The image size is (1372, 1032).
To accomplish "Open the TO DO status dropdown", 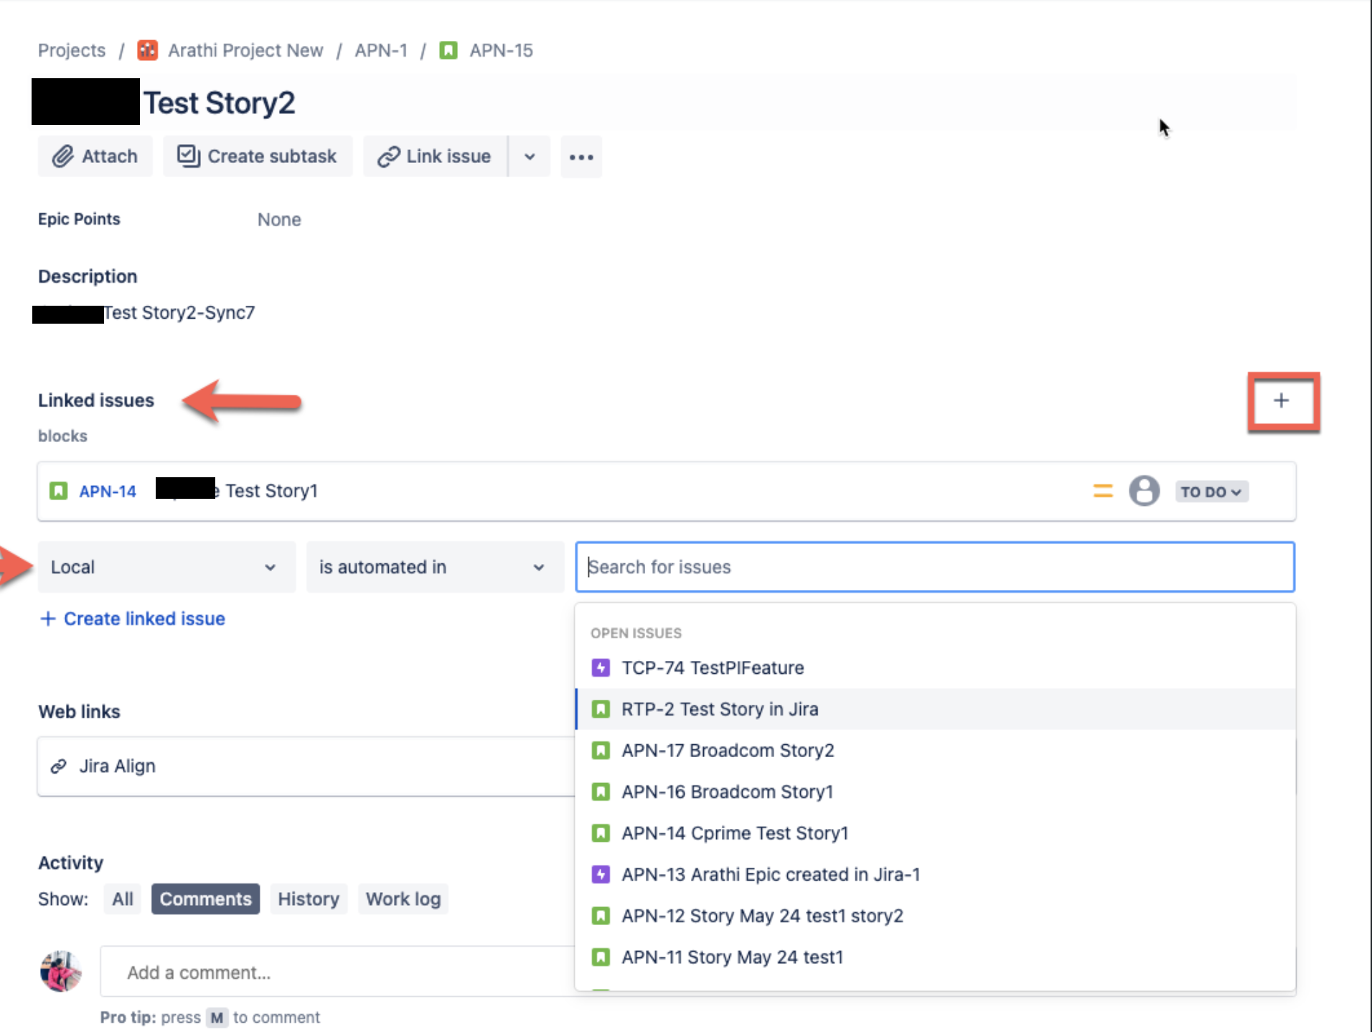I will tap(1211, 492).
